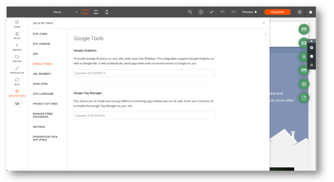Preview the site
The width and height of the screenshot is (334, 182).
tap(250, 12)
